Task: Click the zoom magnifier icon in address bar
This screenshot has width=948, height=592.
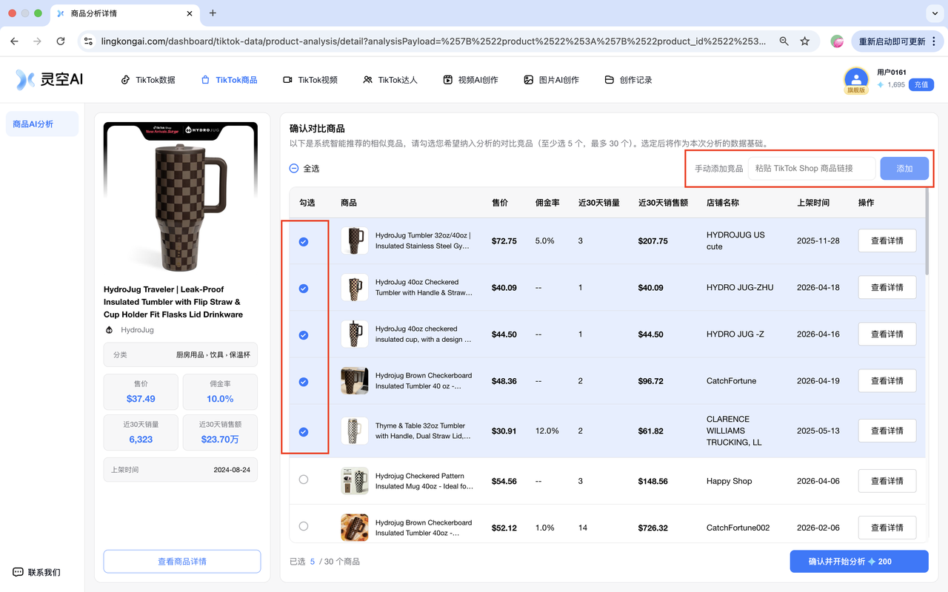Action: (784, 41)
